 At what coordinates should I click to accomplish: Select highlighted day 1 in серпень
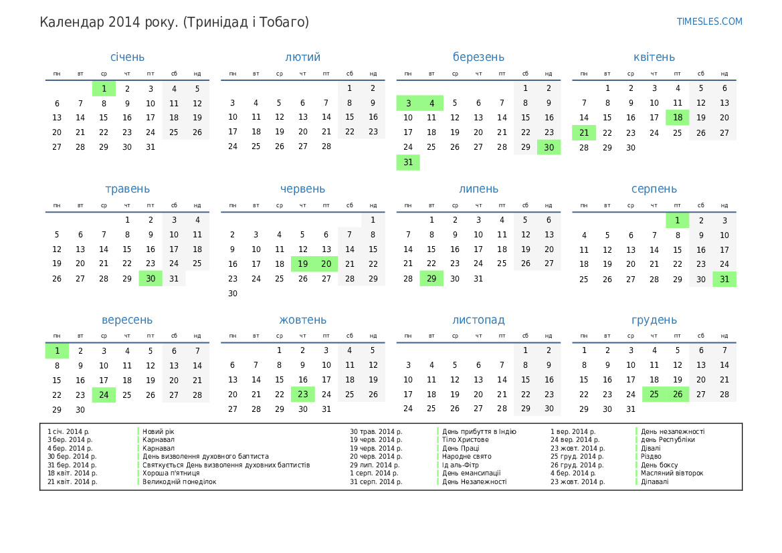pyautogui.click(x=677, y=221)
